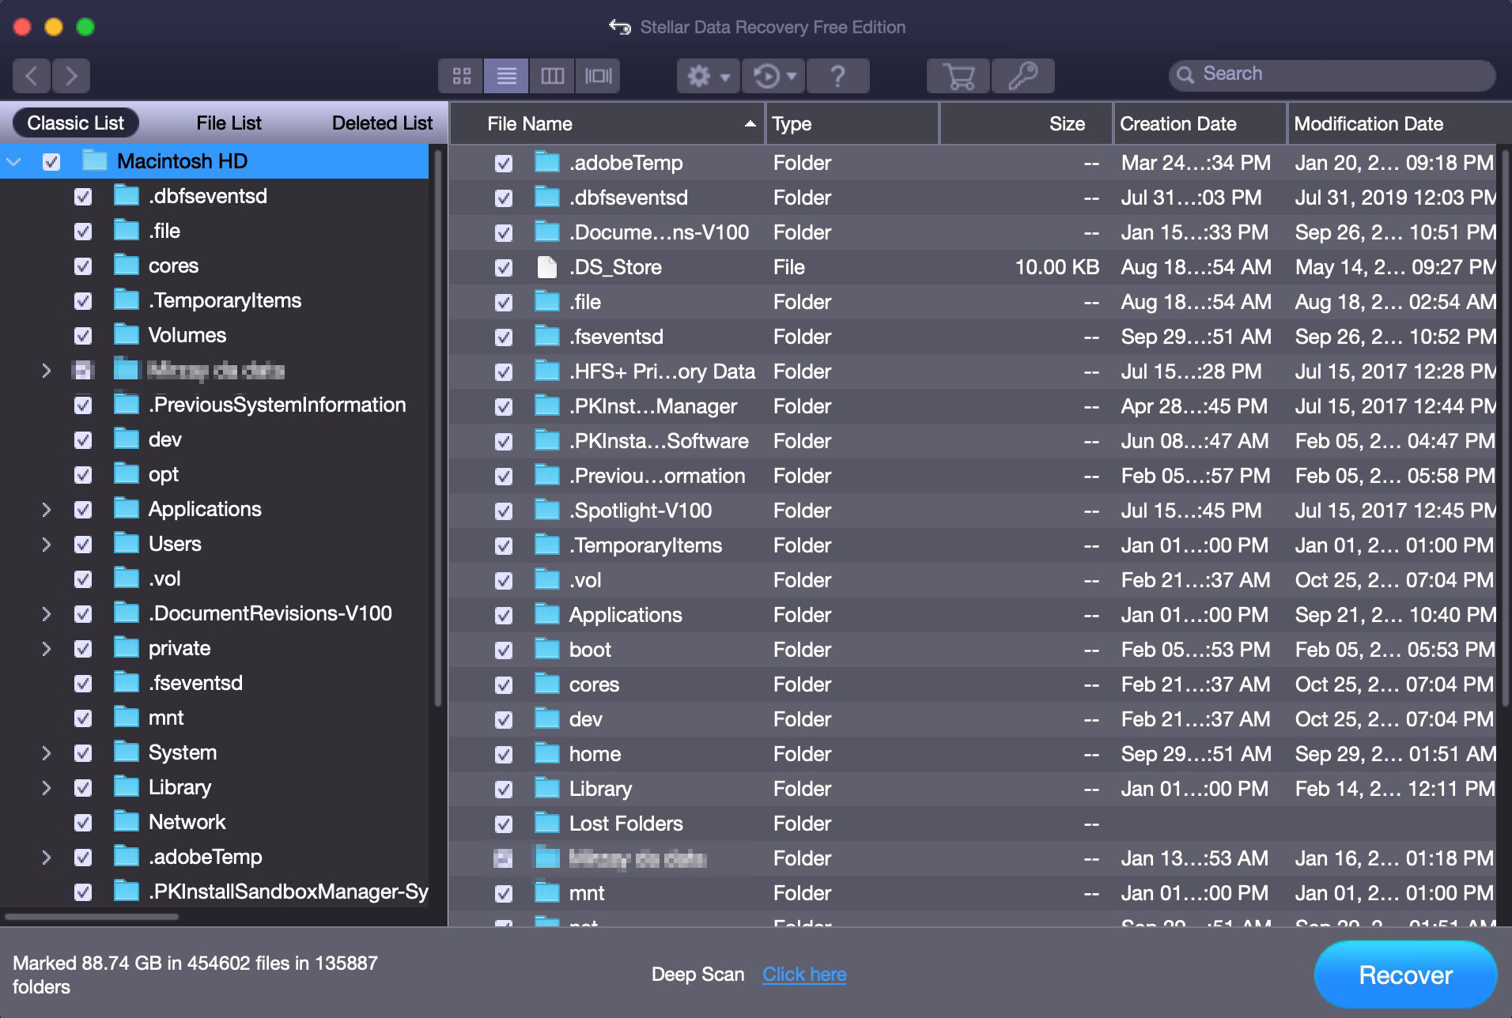Click the .vol folder icon in the tree
The width and height of the screenshot is (1512, 1018).
(x=127, y=578)
